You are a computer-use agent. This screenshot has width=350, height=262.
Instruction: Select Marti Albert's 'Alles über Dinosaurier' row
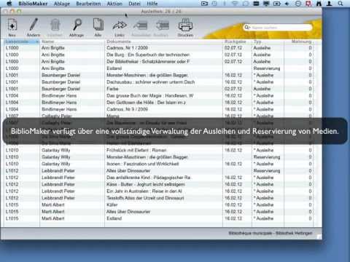click(159, 212)
